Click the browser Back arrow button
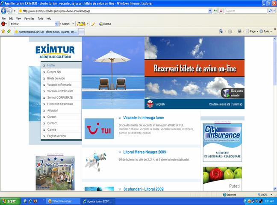277x205 pixels. click(4, 11)
